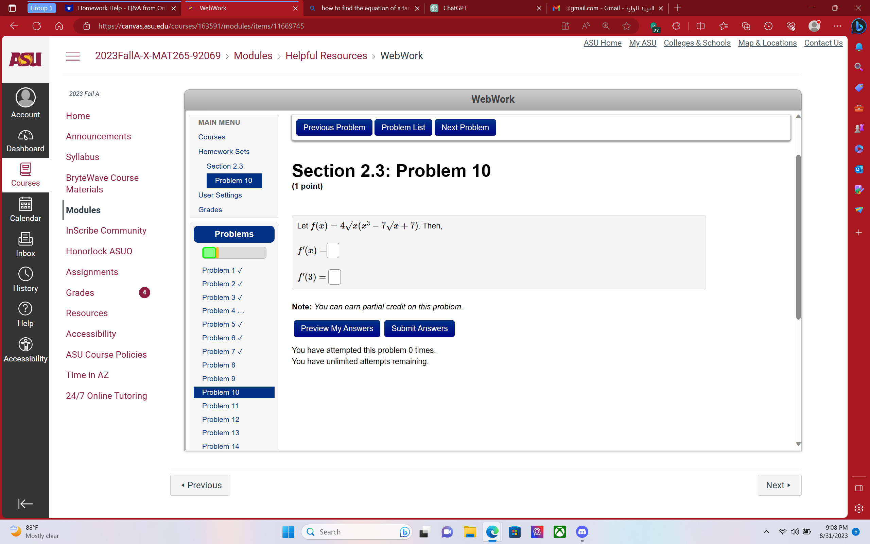Open the Calendar icon in sidebar
This screenshot has width=870, height=544.
[x=25, y=209]
